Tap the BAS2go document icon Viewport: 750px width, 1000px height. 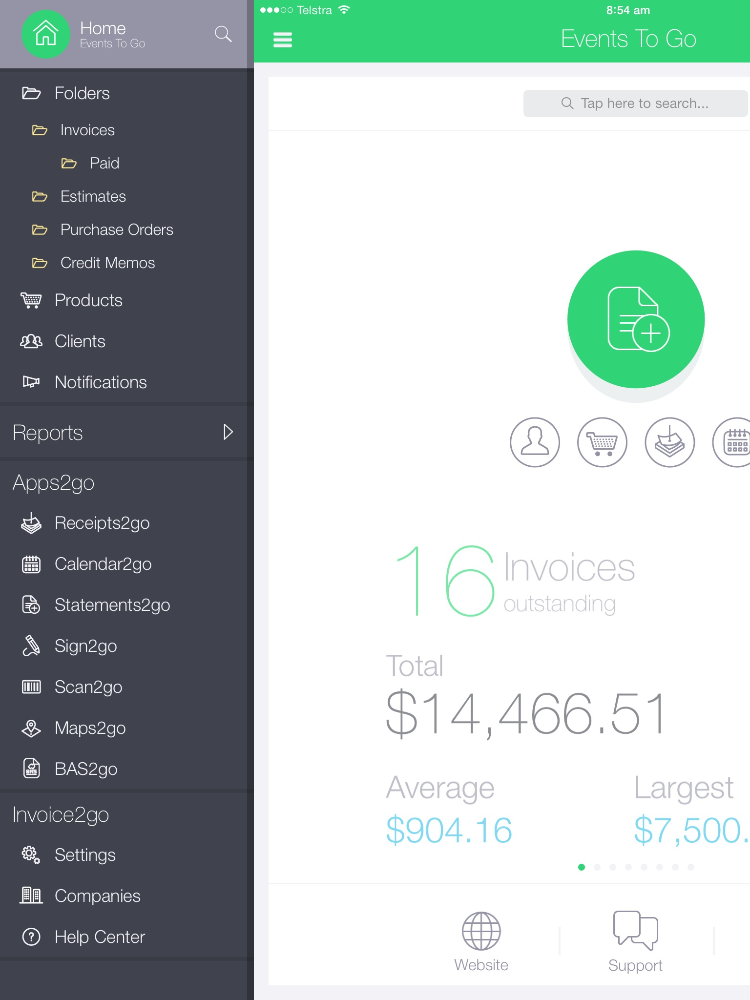click(31, 769)
